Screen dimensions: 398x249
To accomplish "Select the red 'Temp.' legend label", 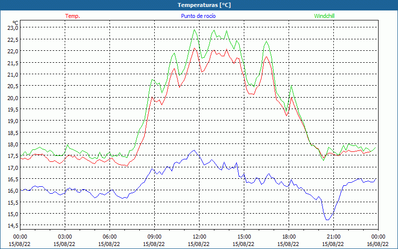I will click(x=73, y=16).
